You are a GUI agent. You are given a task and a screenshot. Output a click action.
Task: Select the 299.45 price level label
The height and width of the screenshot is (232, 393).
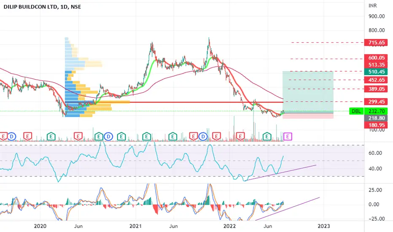(376, 102)
